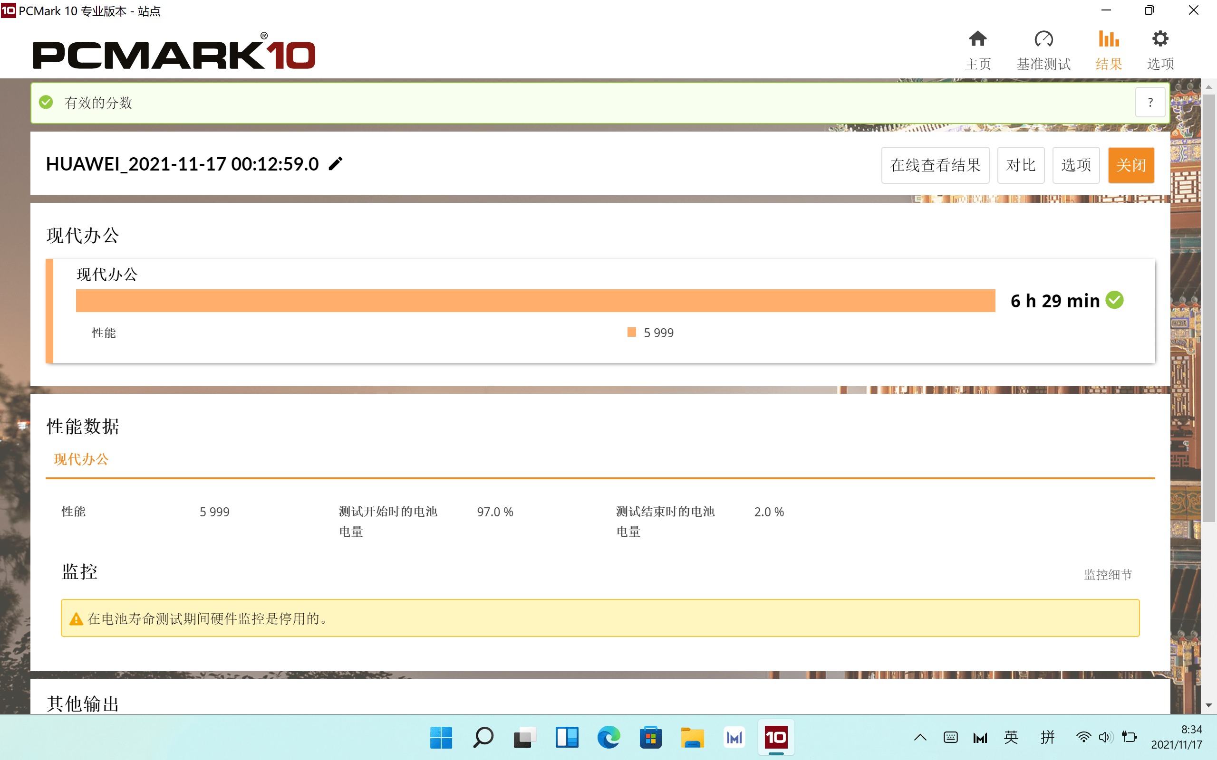Toggle 拼 input mode indicator
The width and height of the screenshot is (1217, 760).
point(1048,737)
